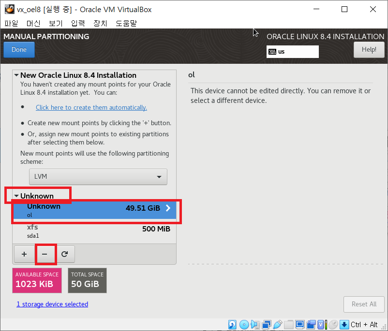Click the VirtualBox window title icon

[x=9, y=9]
